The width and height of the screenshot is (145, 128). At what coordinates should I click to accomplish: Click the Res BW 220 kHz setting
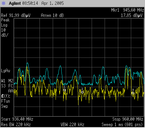click(16, 125)
